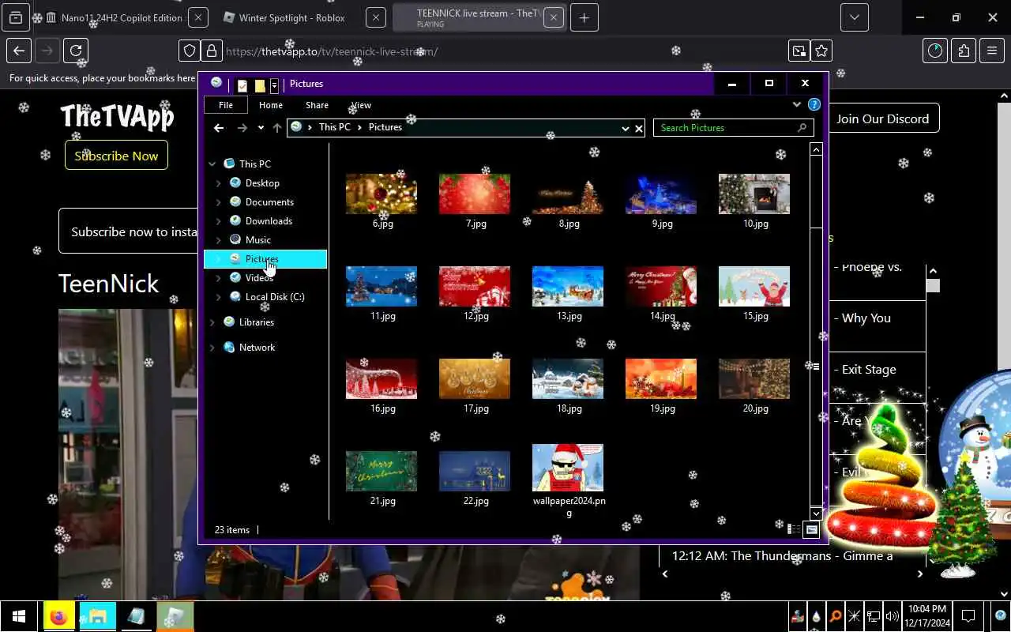Go up one folder level
This screenshot has height=632, width=1011.
[x=276, y=128]
